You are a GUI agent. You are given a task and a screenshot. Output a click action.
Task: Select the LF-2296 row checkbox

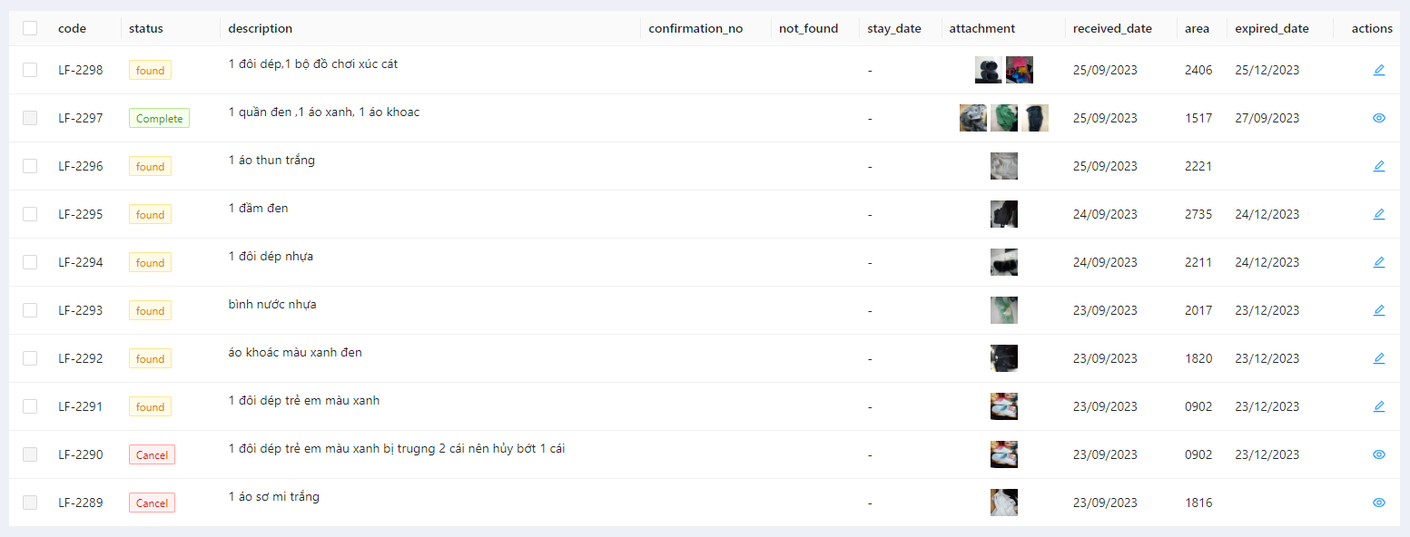tap(30, 166)
